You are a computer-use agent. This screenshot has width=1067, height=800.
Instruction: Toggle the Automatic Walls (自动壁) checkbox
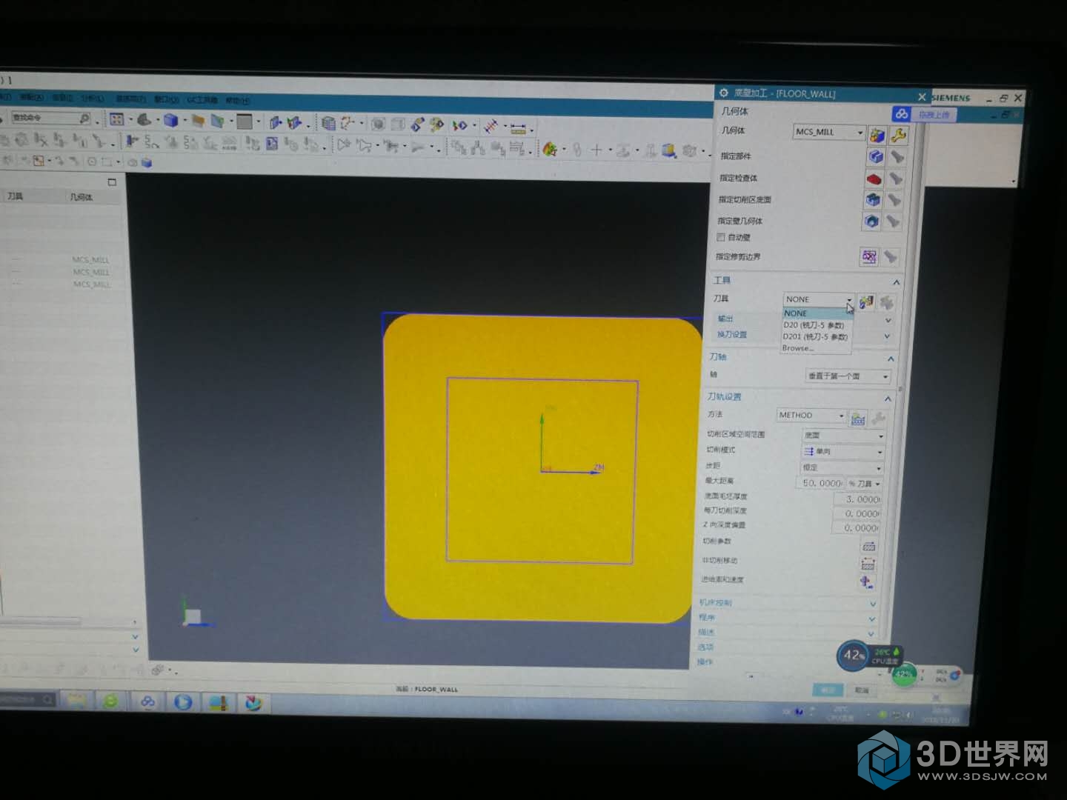pyautogui.click(x=720, y=237)
